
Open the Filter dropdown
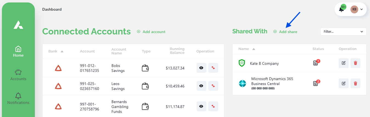(343, 31)
